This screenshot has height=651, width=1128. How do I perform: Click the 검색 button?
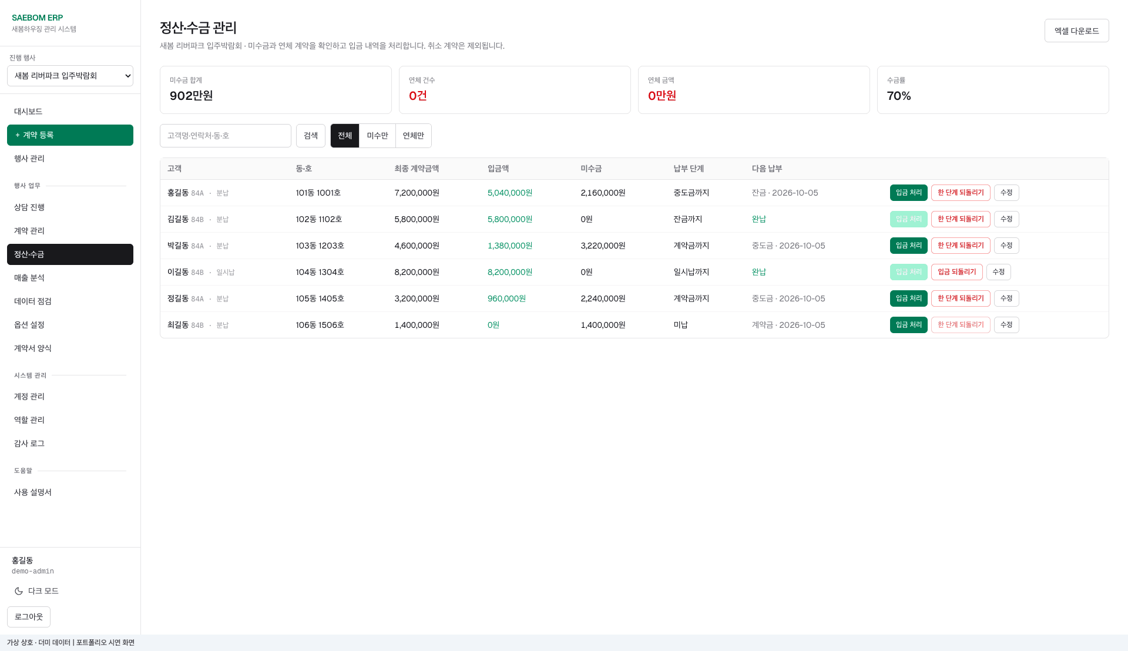pos(311,136)
